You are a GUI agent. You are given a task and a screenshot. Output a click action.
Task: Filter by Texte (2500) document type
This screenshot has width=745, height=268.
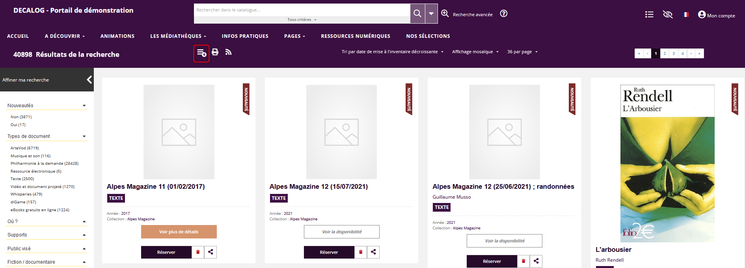coord(22,179)
